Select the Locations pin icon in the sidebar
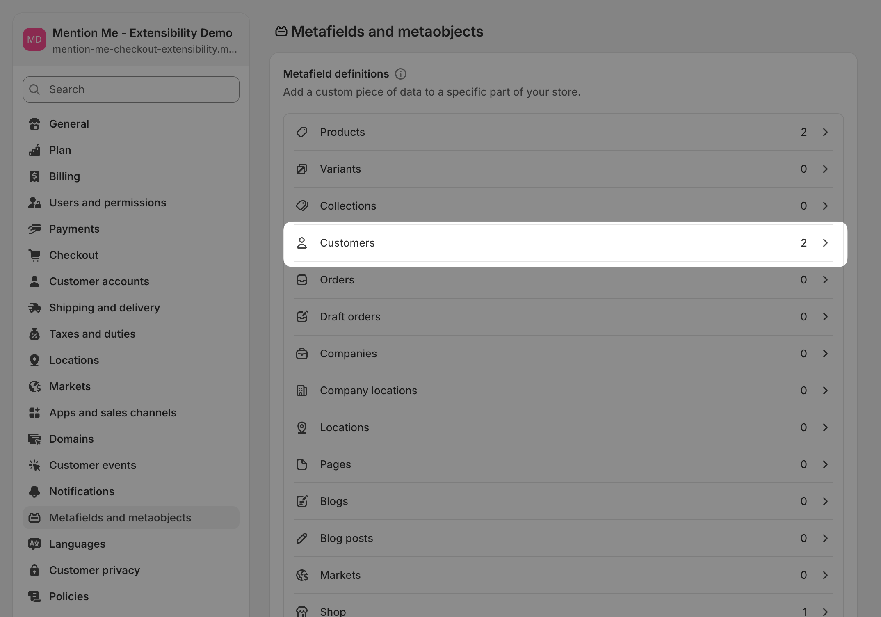Screen dimensions: 881x617 click(34, 360)
